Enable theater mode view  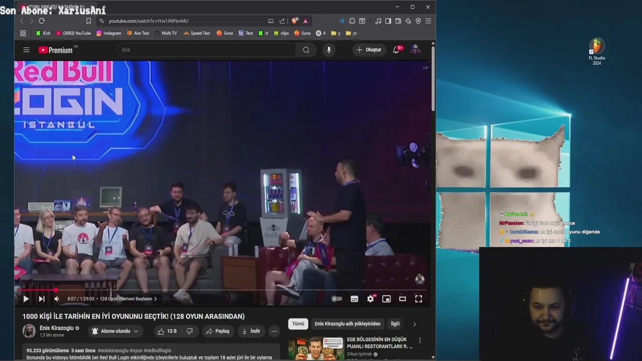[402, 299]
